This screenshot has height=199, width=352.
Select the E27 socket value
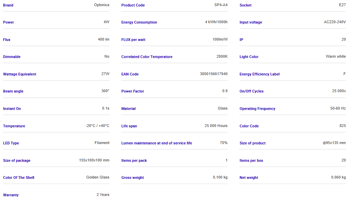pos(342,5)
